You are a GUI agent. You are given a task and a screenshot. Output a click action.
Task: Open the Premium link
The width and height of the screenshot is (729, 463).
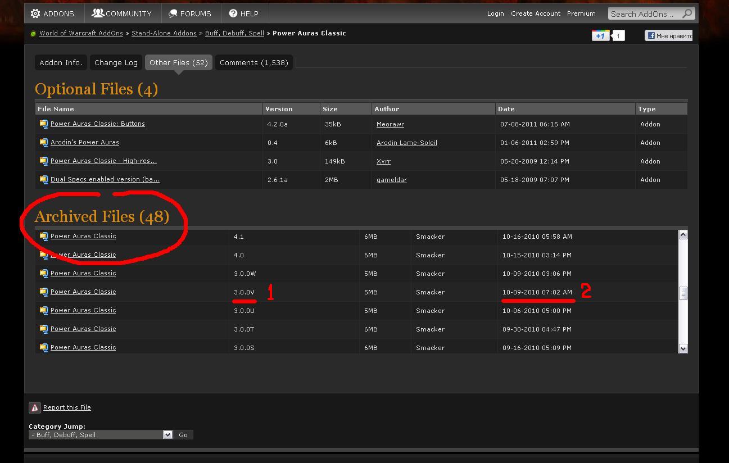[x=581, y=13]
